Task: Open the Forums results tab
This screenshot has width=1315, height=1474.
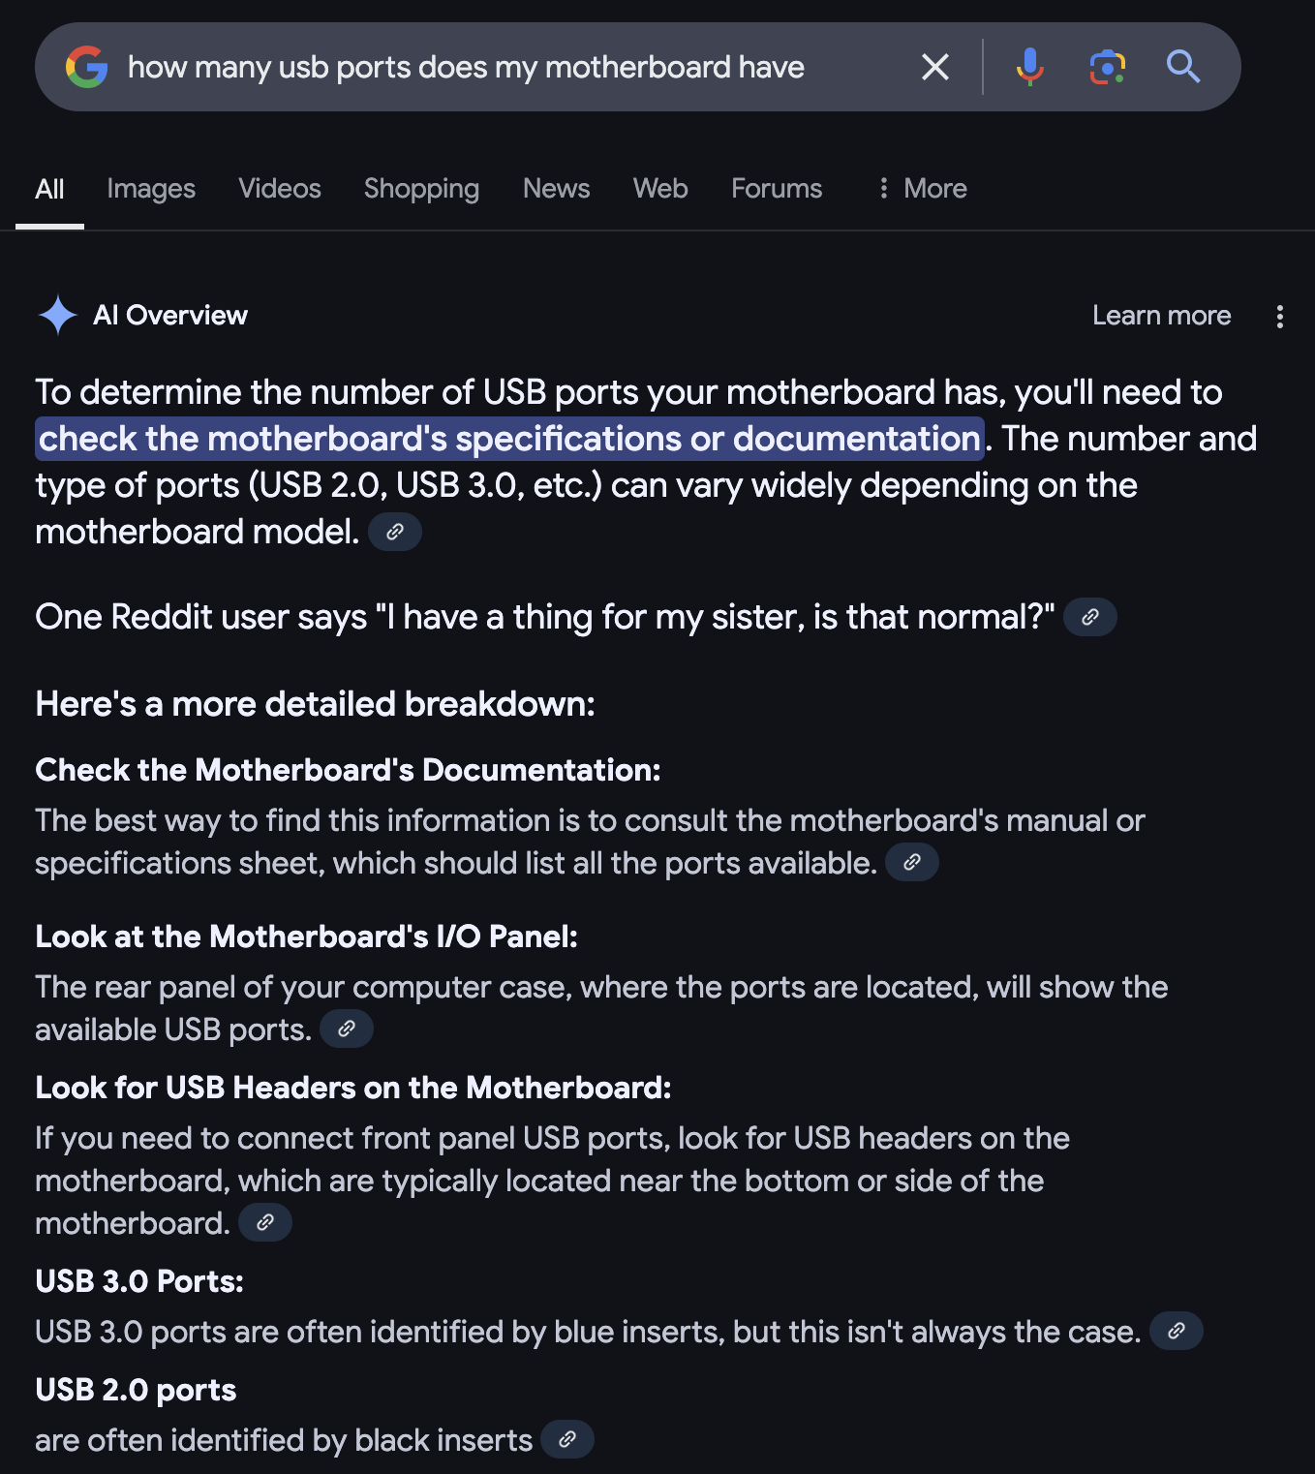Action: pos(777,189)
